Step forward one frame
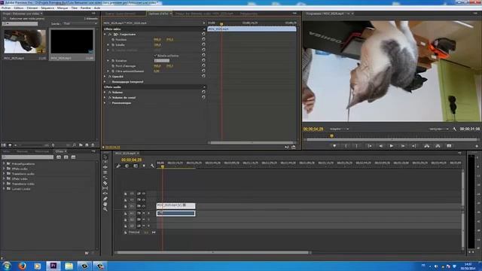482x271 pixels. [403, 146]
